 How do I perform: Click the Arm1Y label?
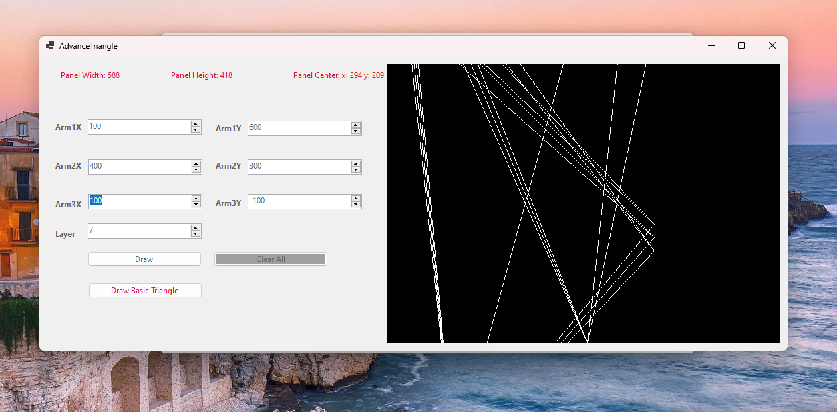click(x=228, y=129)
